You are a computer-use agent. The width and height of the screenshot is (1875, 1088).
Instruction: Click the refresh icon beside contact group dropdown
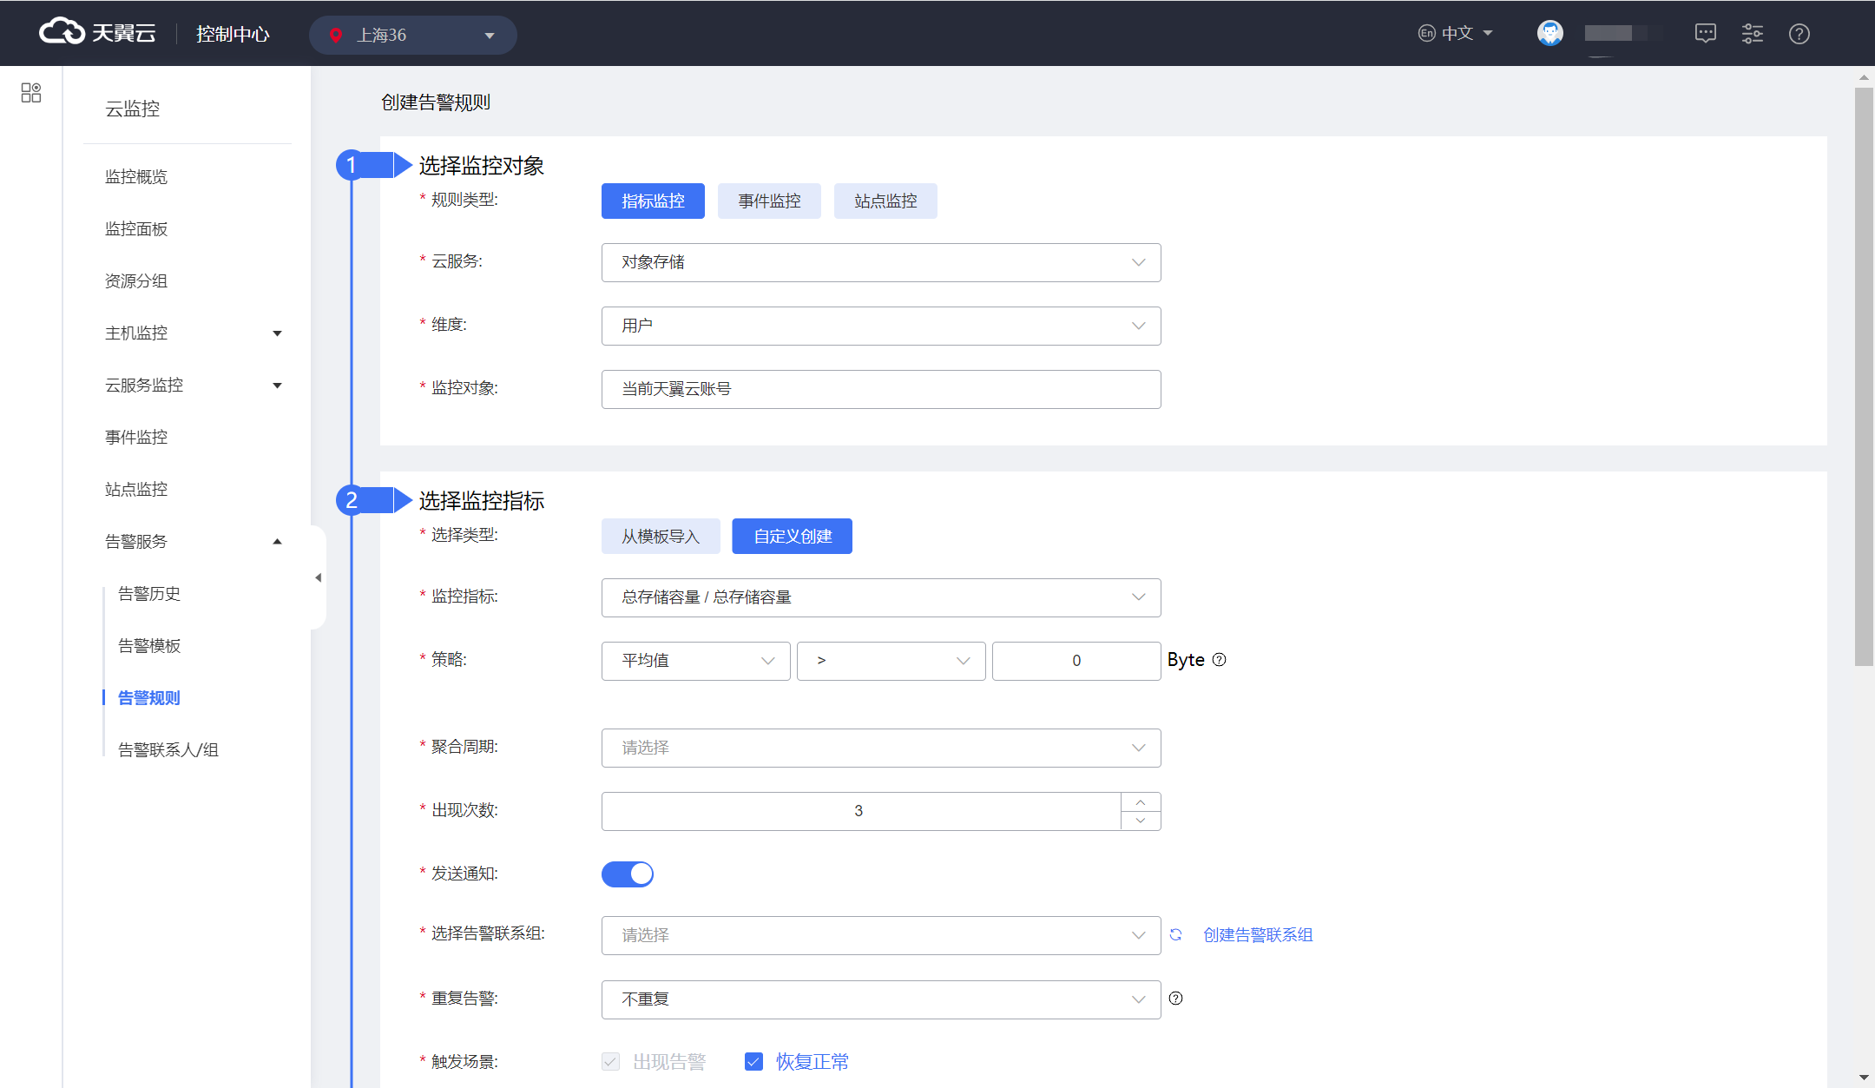click(1175, 935)
